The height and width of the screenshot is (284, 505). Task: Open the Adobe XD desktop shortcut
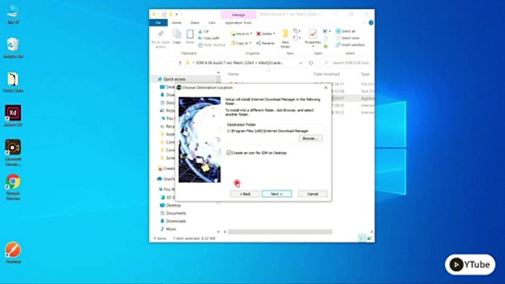point(13,116)
